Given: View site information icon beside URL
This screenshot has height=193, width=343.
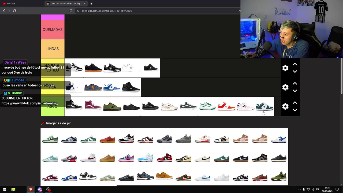Looking at the screenshot, I should click(78, 11).
